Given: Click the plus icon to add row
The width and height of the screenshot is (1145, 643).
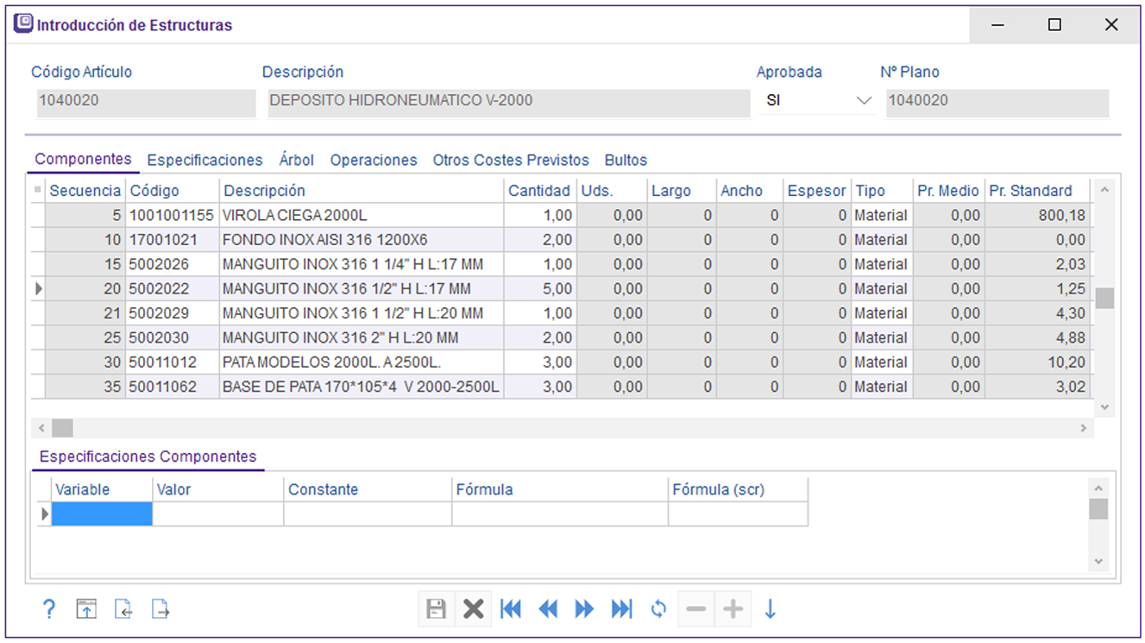Looking at the screenshot, I should coord(733,609).
